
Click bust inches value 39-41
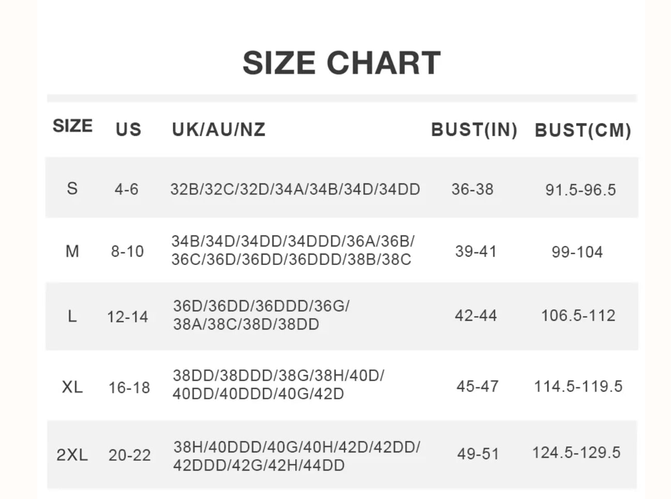476,252
